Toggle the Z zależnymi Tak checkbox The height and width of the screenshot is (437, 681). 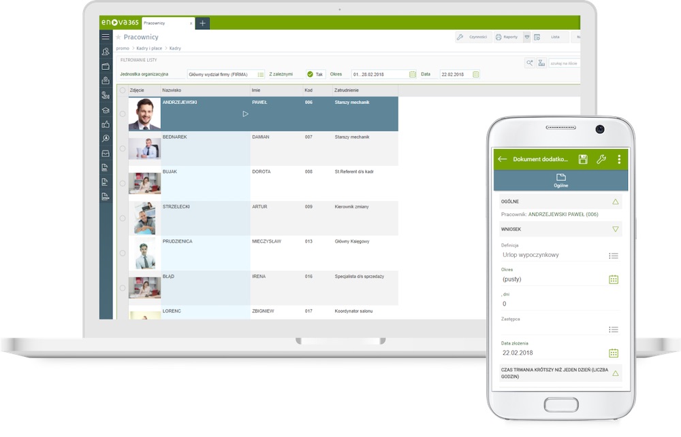coord(310,74)
